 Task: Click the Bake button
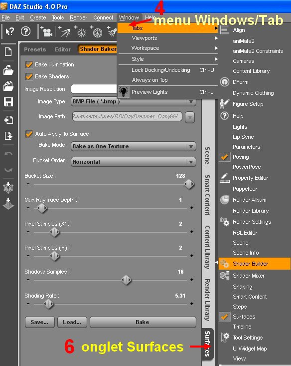click(x=143, y=322)
